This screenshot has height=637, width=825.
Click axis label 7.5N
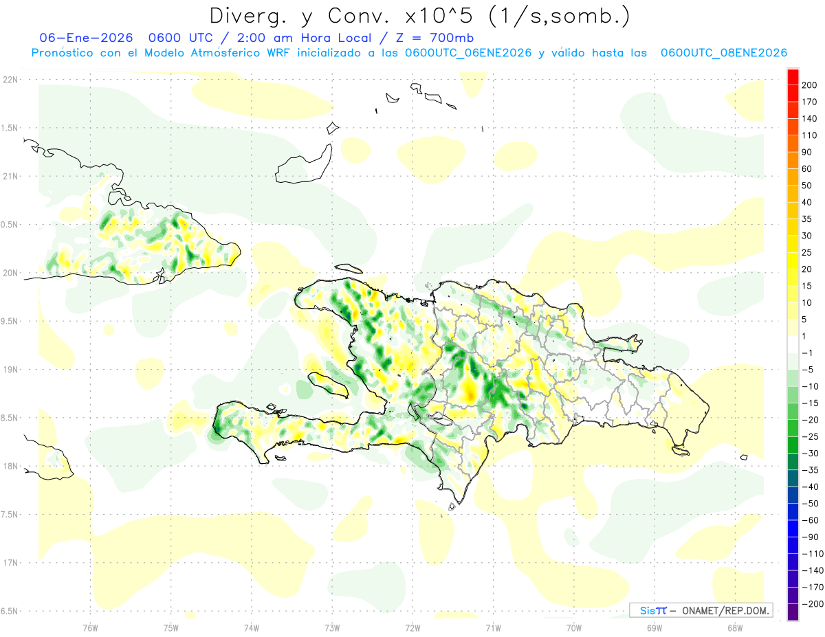pos(10,515)
